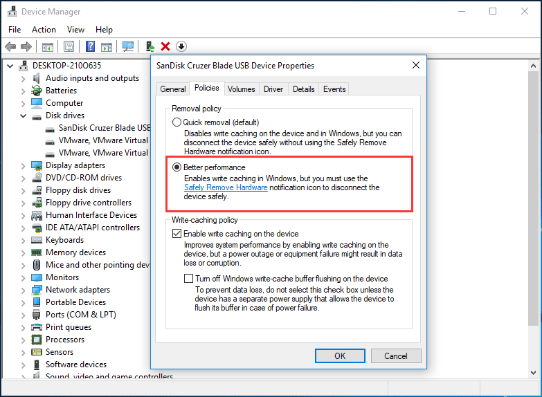
Task: Open the Action menu
Action: coord(44,30)
